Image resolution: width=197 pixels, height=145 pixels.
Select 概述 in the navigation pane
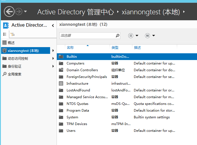point(11,43)
